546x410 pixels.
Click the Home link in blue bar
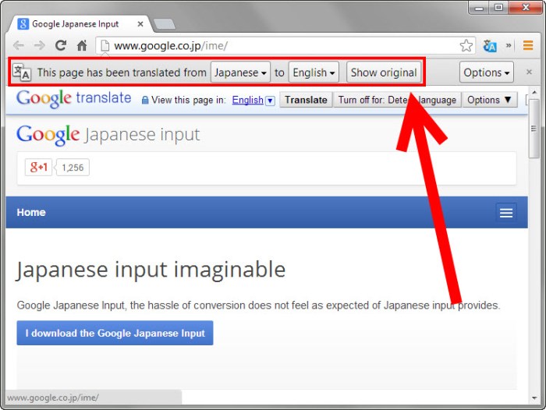pyautogui.click(x=31, y=213)
